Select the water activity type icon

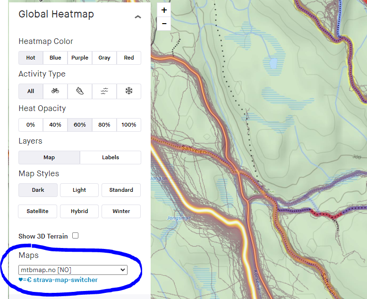[104, 91]
